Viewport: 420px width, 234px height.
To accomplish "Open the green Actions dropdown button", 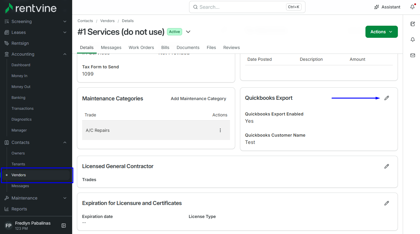I will click(382, 32).
